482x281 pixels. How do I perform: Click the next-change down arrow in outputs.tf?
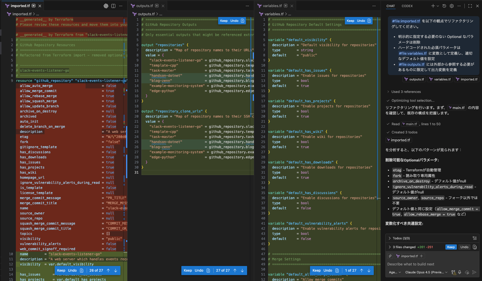tap(242, 271)
